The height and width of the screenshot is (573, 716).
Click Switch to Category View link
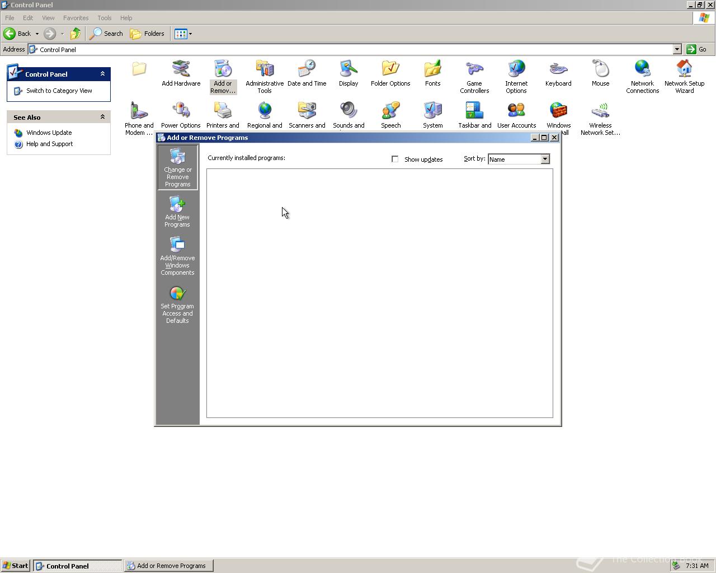pyautogui.click(x=59, y=91)
